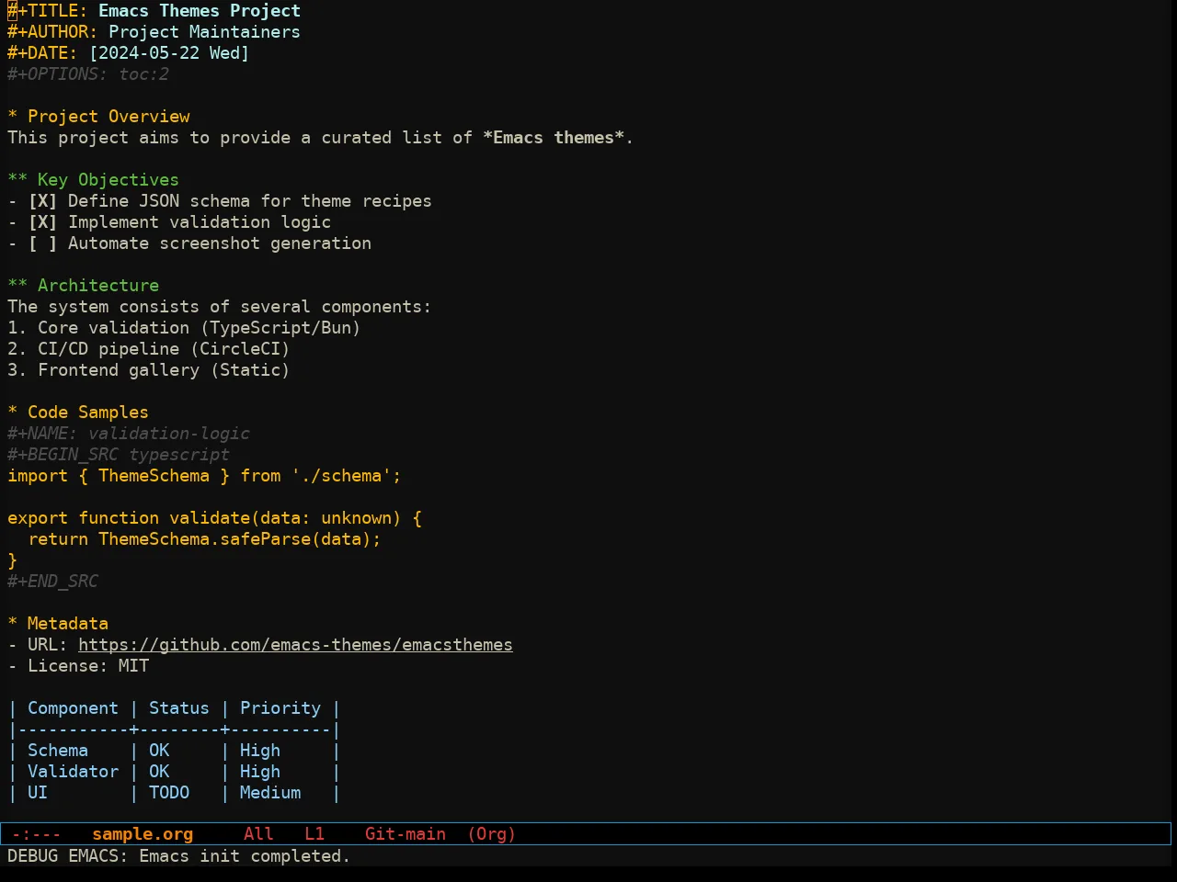Click the 'Medium' priority cell
1177x882 pixels.
[x=270, y=793]
